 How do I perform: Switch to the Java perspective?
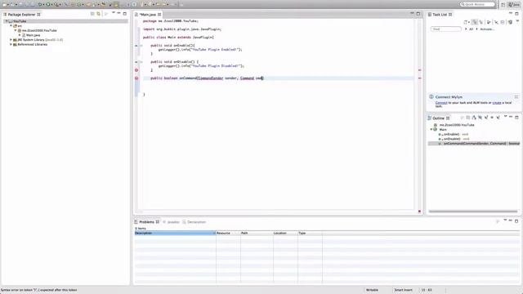click(514, 5)
